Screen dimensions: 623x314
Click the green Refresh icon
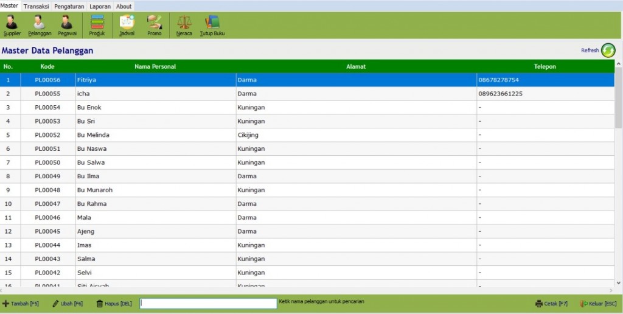coord(608,51)
